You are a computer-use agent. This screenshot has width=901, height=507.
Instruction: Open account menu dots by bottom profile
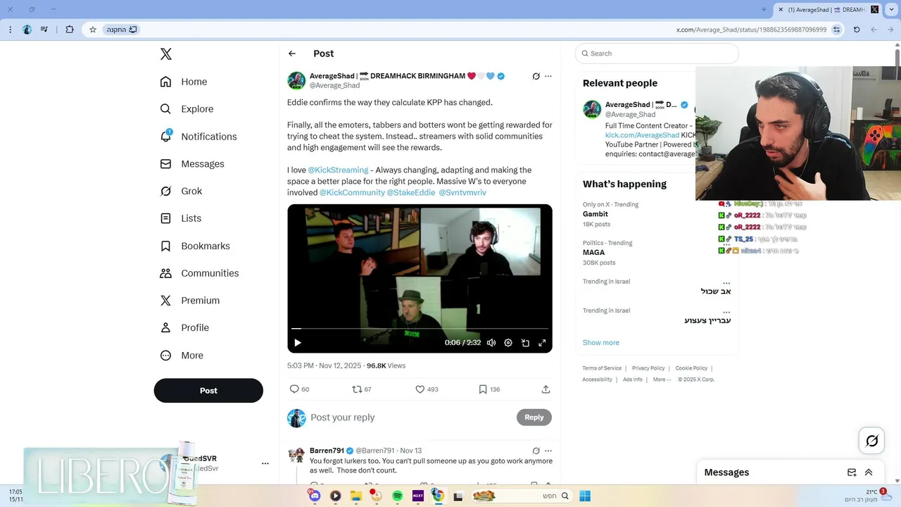(265, 463)
